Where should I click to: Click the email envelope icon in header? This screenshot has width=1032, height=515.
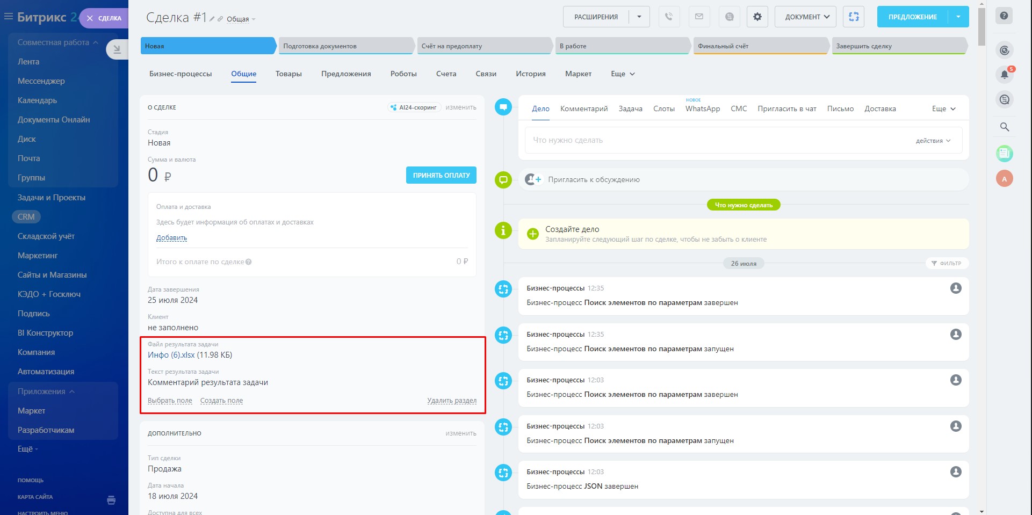coord(699,17)
